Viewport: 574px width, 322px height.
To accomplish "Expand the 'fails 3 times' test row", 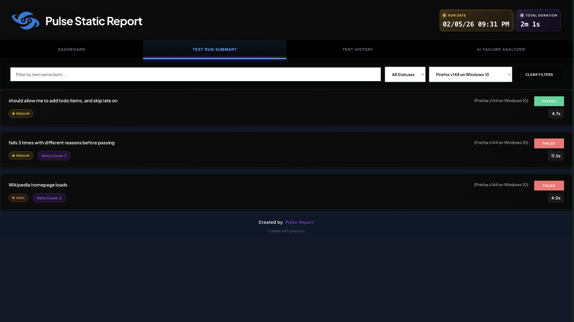I will (x=62, y=143).
